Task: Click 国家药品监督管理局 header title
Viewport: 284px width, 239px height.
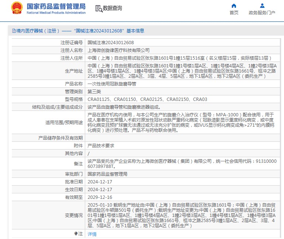Action: pos(56,6)
